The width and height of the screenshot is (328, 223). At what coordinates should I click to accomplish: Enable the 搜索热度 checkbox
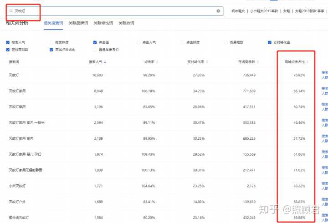click(x=51, y=42)
